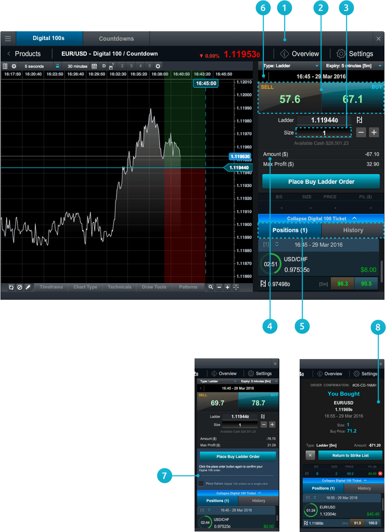Image resolution: width=386 pixels, height=532 pixels.
Task: Click red X to close position row 2
Action: [380, 474]
